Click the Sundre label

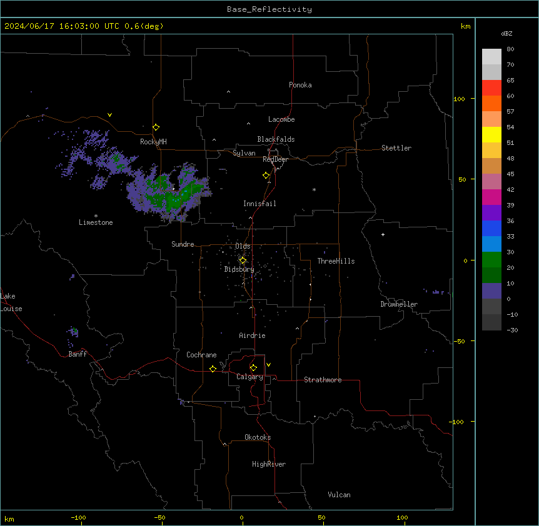click(x=183, y=244)
